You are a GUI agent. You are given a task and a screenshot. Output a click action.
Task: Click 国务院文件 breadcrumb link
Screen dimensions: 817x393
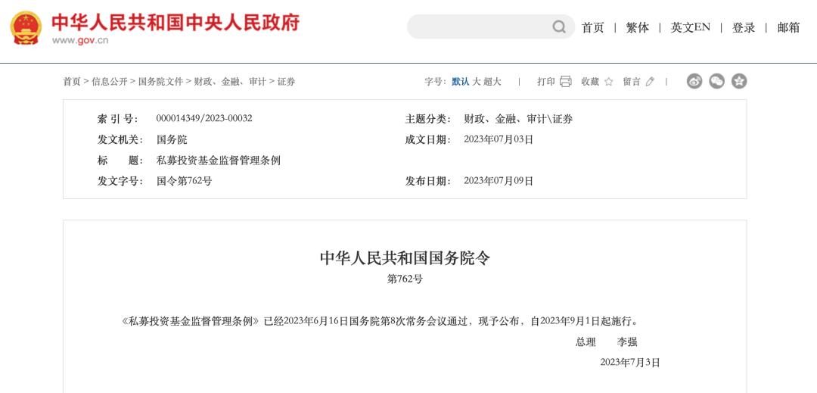coord(160,81)
